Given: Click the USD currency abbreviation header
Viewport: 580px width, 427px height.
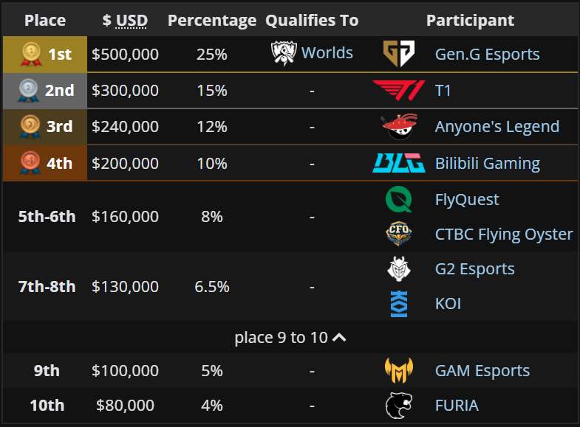Looking at the screenshot, I should 132,21.
